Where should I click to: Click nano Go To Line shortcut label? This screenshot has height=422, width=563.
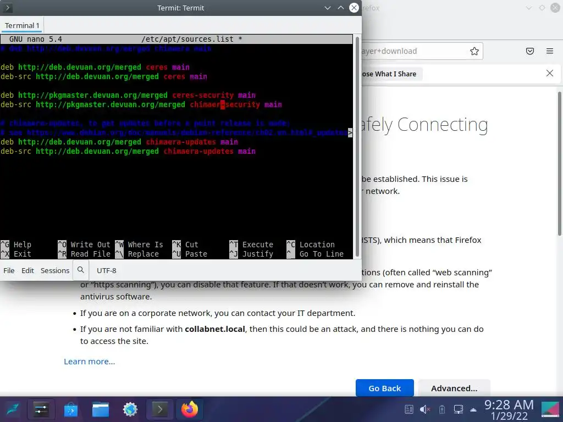tap(321, 254)
